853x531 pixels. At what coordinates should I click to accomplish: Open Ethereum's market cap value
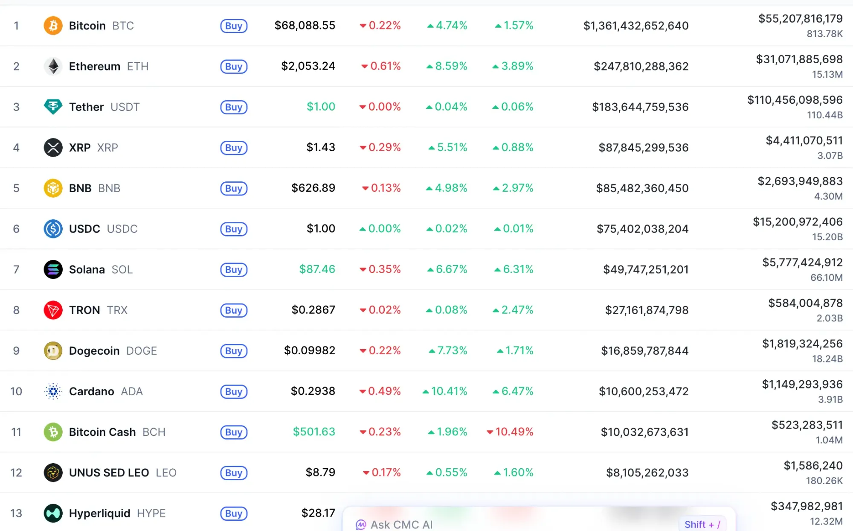pos(641,66)
